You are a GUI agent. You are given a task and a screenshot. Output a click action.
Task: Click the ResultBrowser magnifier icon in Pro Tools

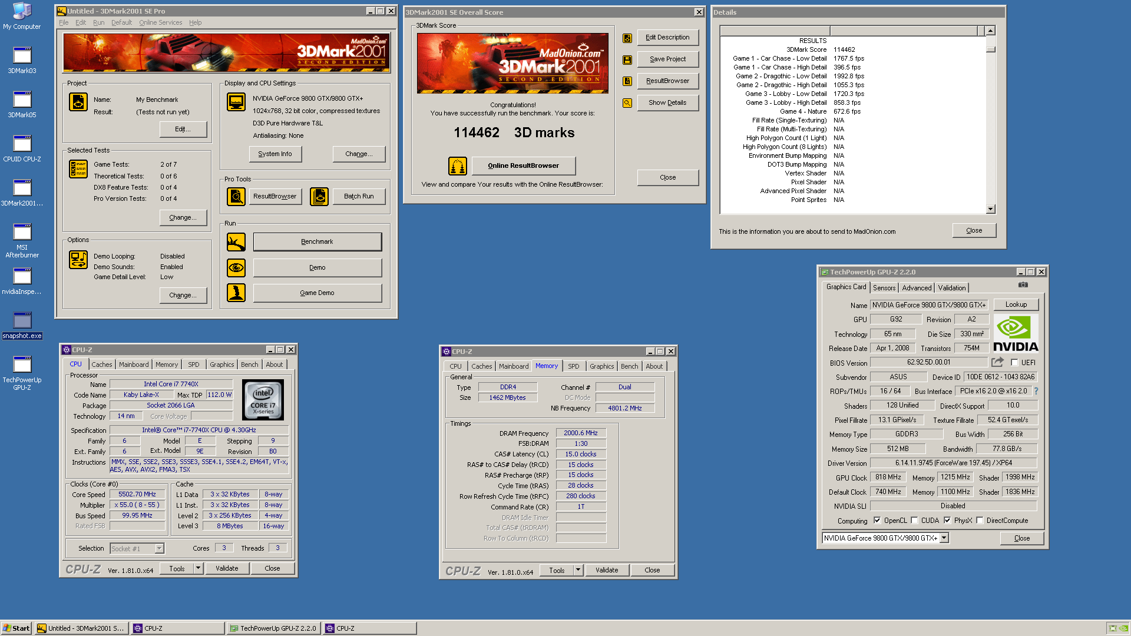[x=236, y=196]
